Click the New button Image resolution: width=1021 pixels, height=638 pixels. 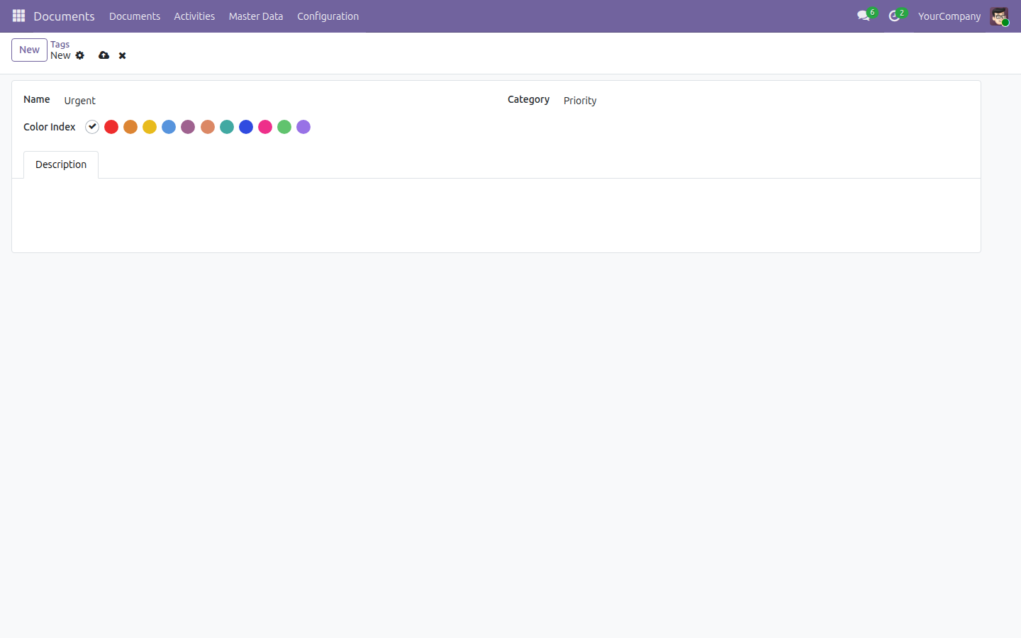coord(29,50)
